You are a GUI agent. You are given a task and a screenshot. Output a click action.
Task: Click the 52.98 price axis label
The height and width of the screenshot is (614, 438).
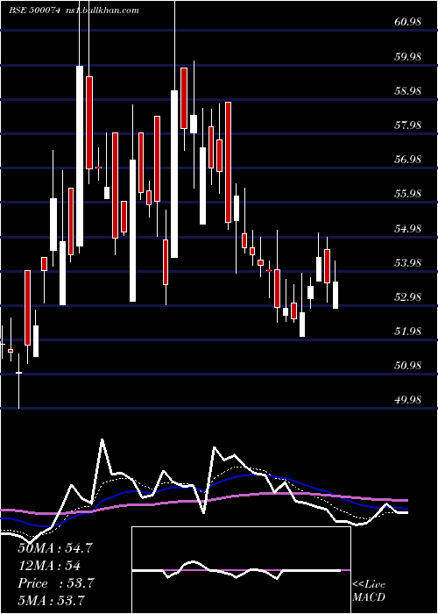tap(408, 296)
